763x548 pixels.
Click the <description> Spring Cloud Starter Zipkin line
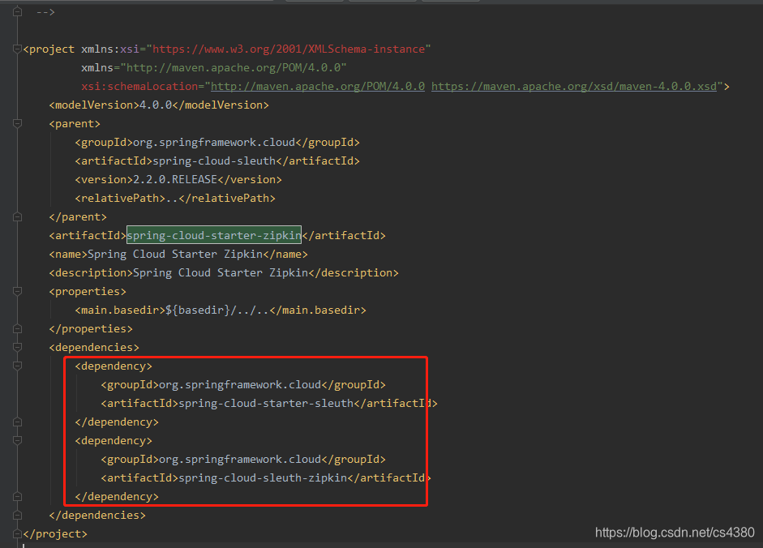coord(224,273)
